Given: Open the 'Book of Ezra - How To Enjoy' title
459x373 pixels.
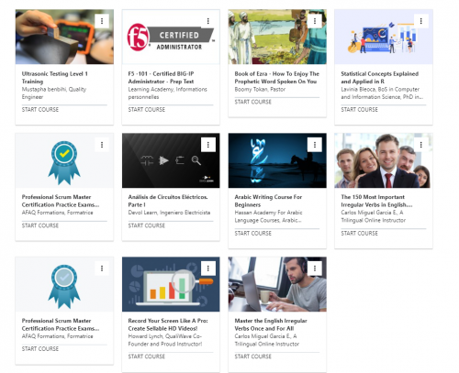Looking at the screenshot, I should 277,78.
